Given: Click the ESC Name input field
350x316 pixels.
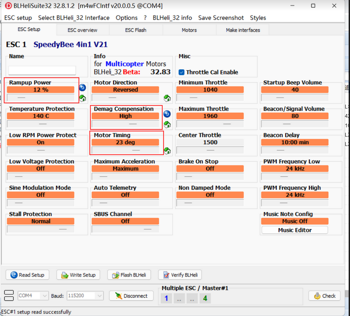Looking at the screenshot, I should click(x=42, y=71).
